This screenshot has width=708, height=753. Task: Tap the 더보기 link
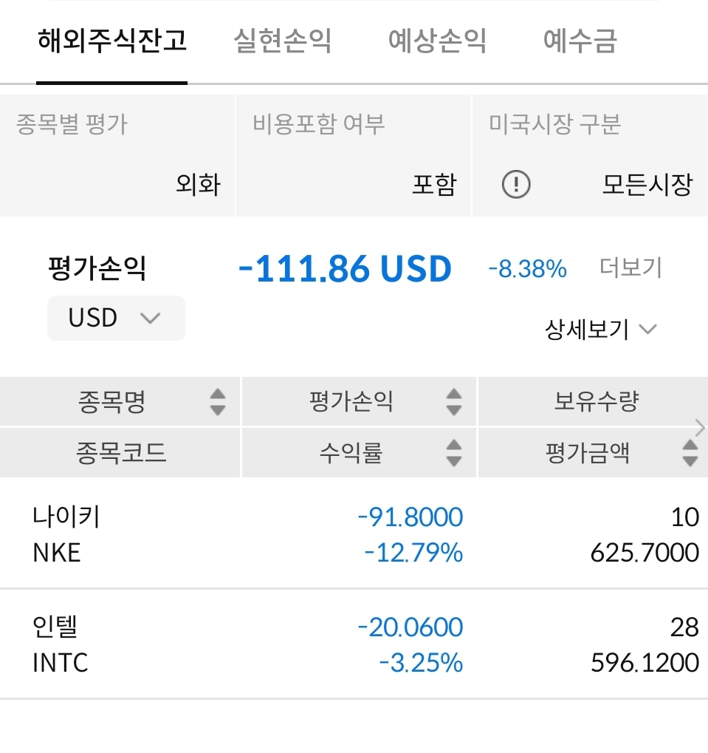click(x=630, y=268)
